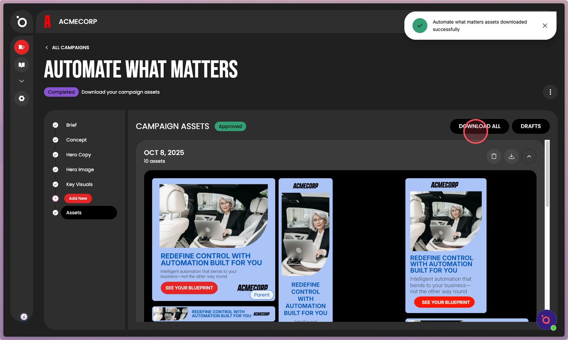Screen dimensions: 568x340
Task: Open the library book icon in sidebar
Action: (x=22, y=65)
